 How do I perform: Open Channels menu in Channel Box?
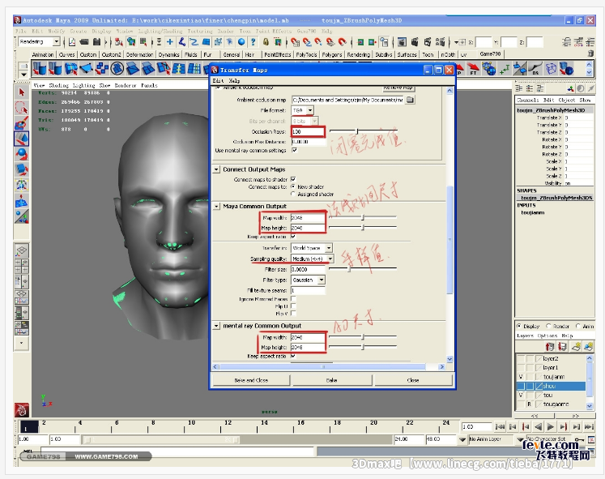[x=527, y=100]
